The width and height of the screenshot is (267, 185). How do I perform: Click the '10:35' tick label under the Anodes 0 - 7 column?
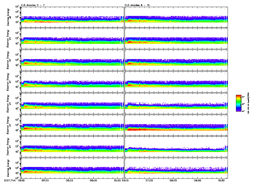(x=118, y=180)
